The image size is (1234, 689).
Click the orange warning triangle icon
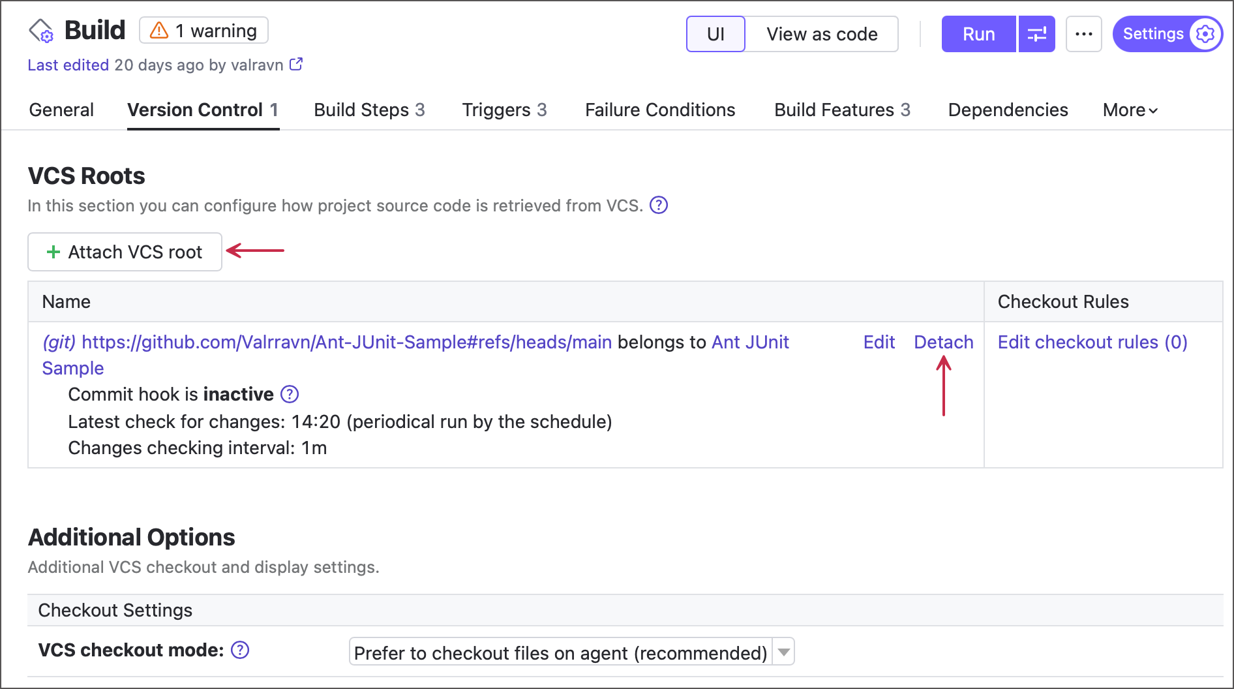[158, 31]
